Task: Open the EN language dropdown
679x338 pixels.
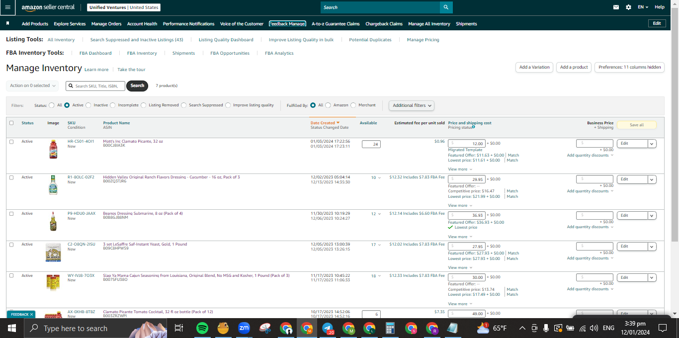Action: 643,7
